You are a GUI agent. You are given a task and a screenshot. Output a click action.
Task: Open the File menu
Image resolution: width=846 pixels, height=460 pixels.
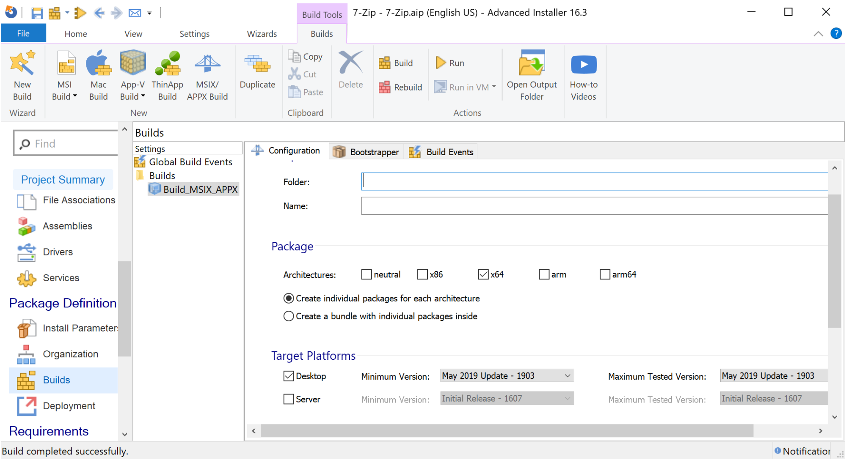23,33
